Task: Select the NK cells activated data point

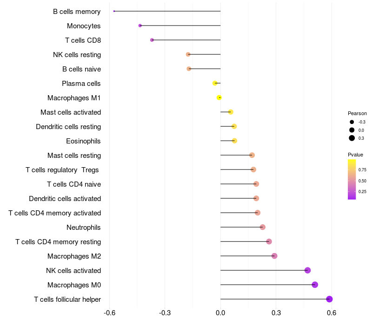Action: click(307, 270)
